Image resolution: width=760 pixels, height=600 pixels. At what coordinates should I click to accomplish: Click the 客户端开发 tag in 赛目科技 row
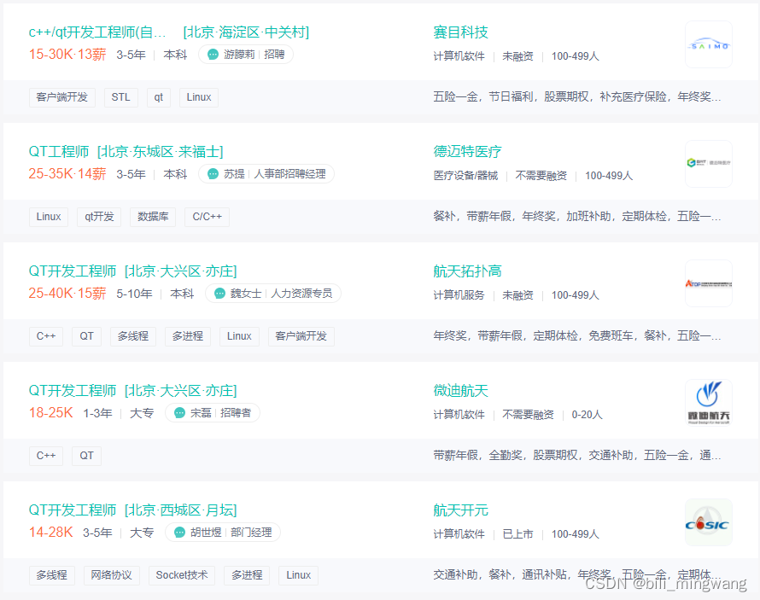[x=62, y=97]
